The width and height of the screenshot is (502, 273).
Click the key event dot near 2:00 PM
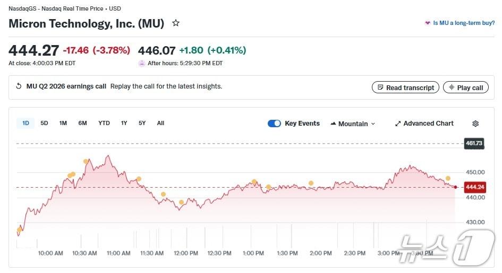click(311, 183)
